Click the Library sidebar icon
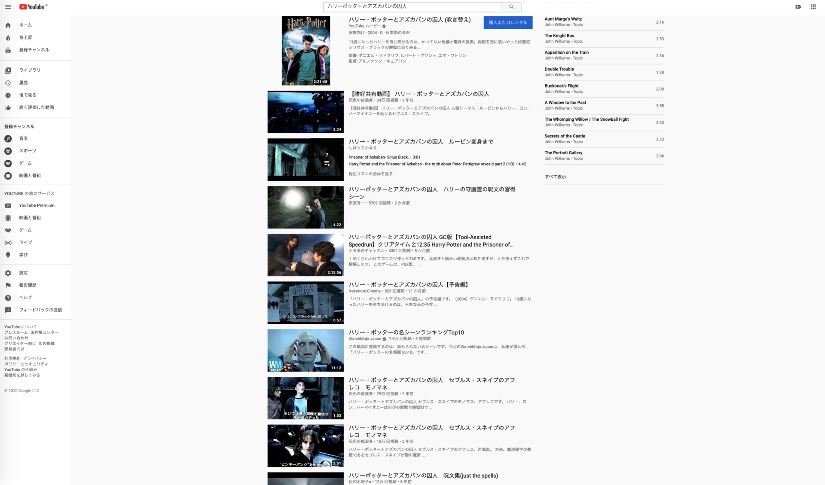825x485 pixels. [x=9, y=70]
